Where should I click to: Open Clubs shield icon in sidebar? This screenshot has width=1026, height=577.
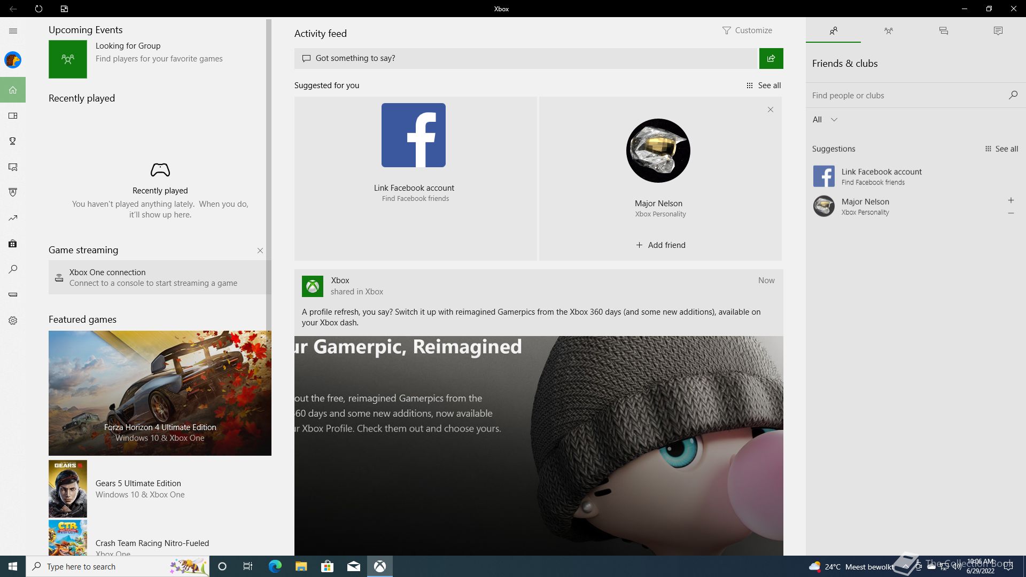[13, 192]
